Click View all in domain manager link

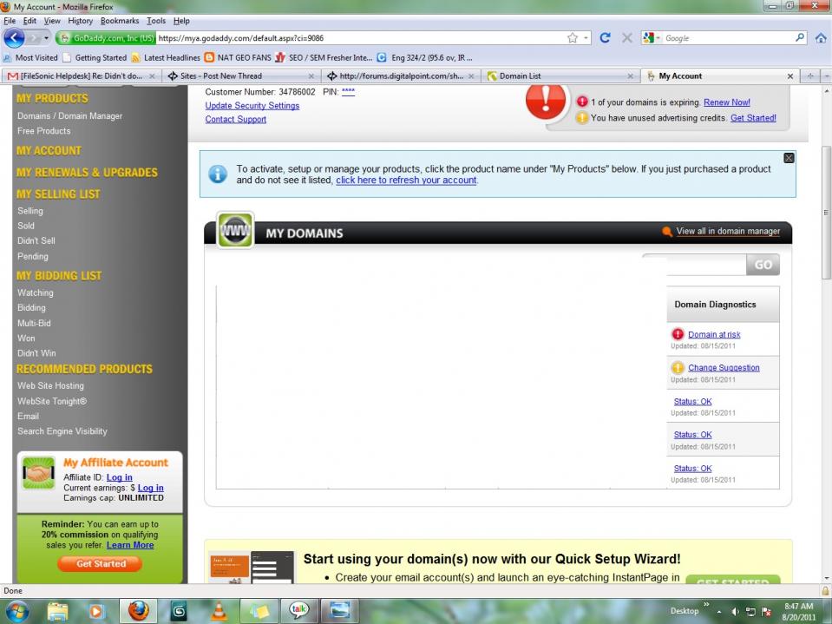728,231
